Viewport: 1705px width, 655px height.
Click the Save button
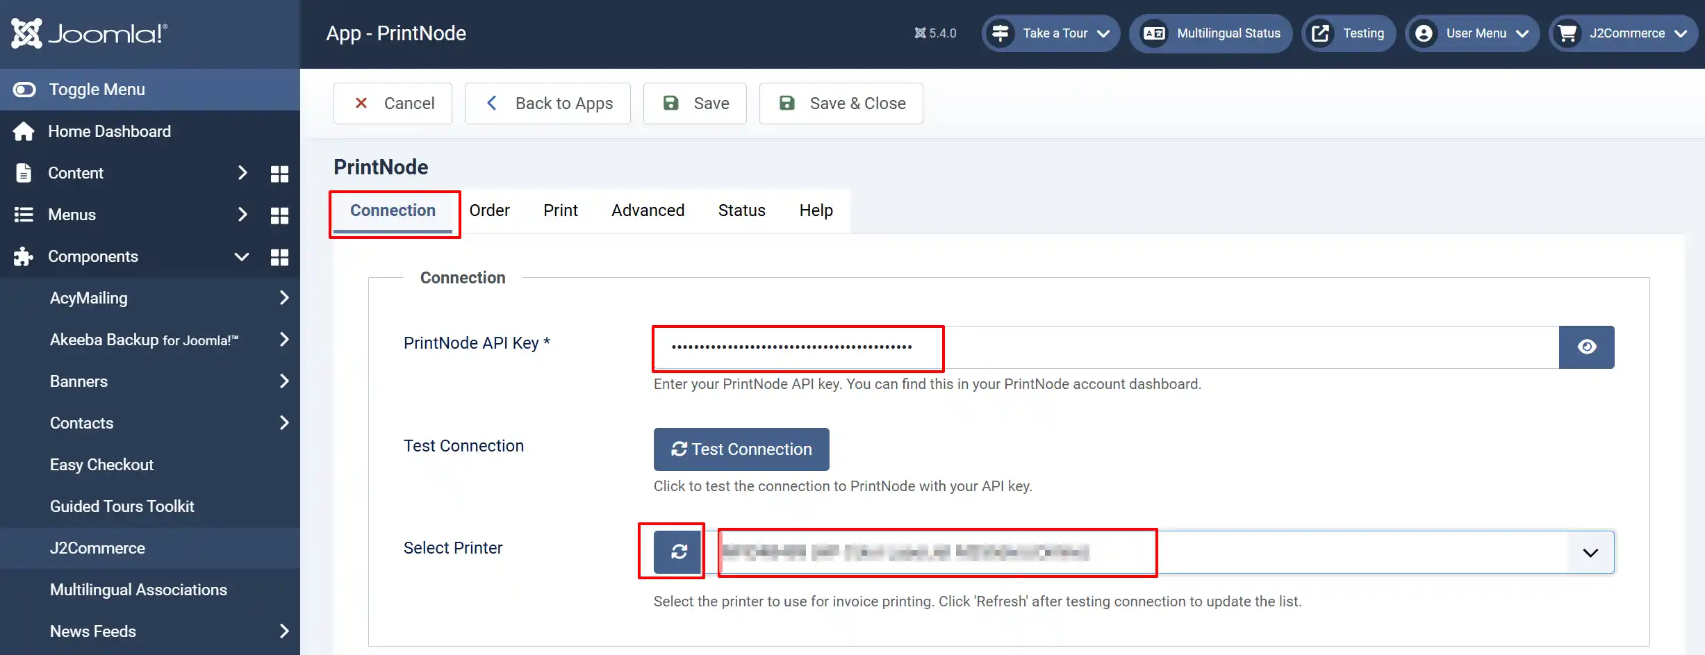click(x=695, y=103)
